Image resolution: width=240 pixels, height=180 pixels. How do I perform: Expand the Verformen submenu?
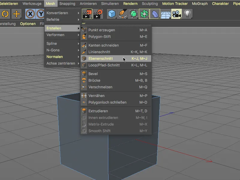pyautogui.click(x=62, y=35)
